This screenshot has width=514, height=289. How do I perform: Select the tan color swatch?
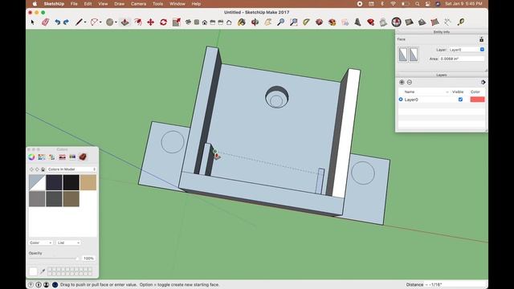pyautogui.click(x=88, y=182)
